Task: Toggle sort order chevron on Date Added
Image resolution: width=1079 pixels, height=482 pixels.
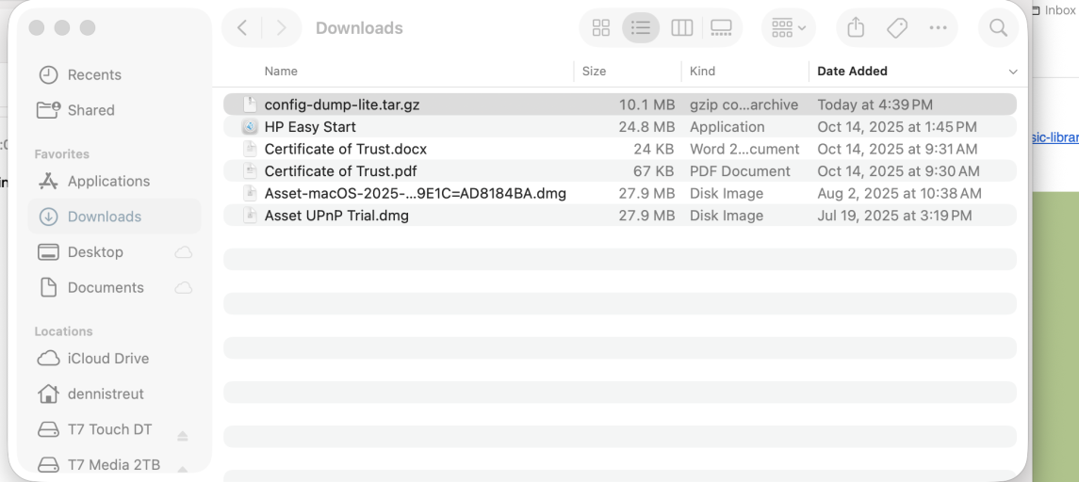Action: click(1013, 72)
